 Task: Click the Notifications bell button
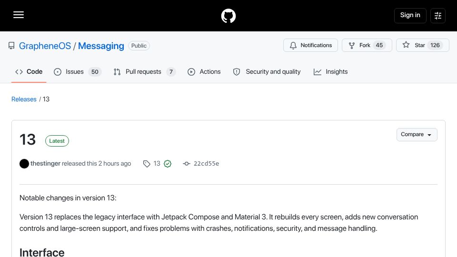click(310, 45)
